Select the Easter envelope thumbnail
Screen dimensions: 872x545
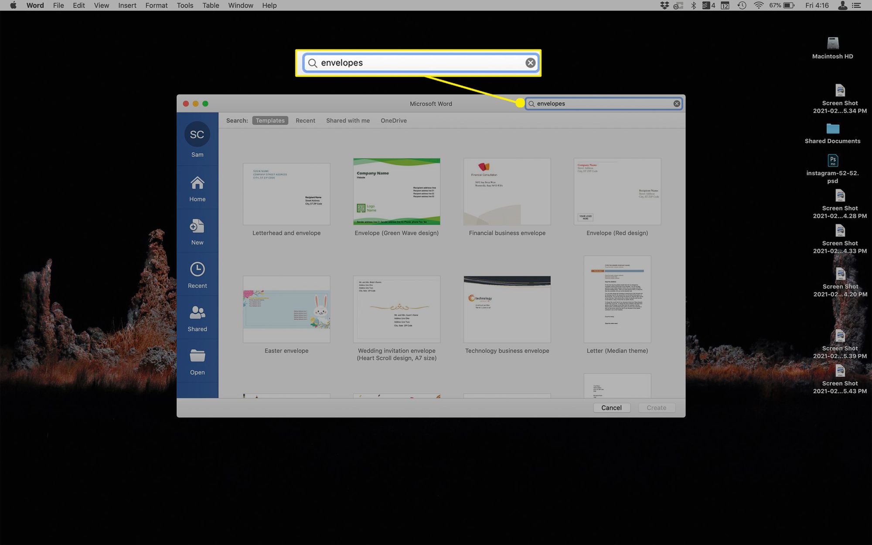click(x=286, y=308)
